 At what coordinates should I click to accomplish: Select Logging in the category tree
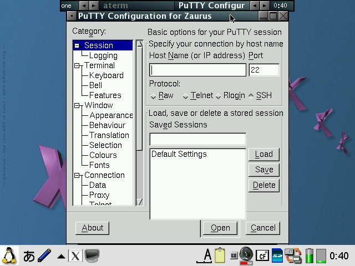click(x=103, y=55)
